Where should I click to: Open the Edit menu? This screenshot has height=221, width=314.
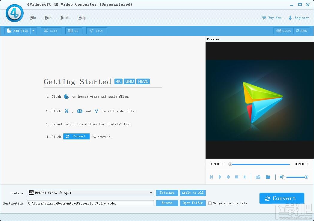[48, 18]
